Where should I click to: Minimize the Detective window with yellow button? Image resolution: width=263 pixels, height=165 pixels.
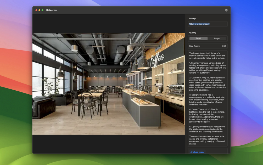tap(40, 10)
